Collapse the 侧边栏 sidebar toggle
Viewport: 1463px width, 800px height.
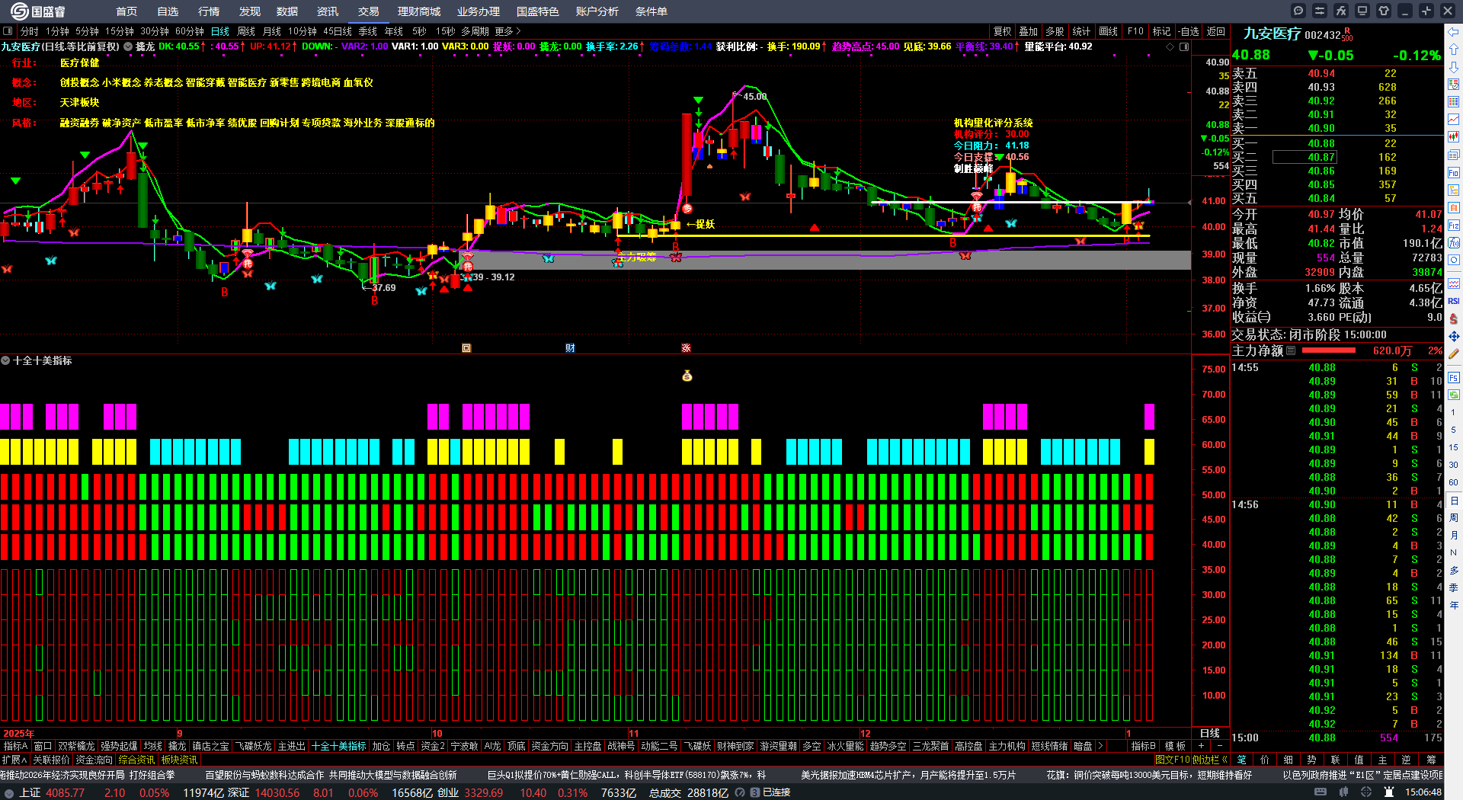click(x=1208, y=760)
